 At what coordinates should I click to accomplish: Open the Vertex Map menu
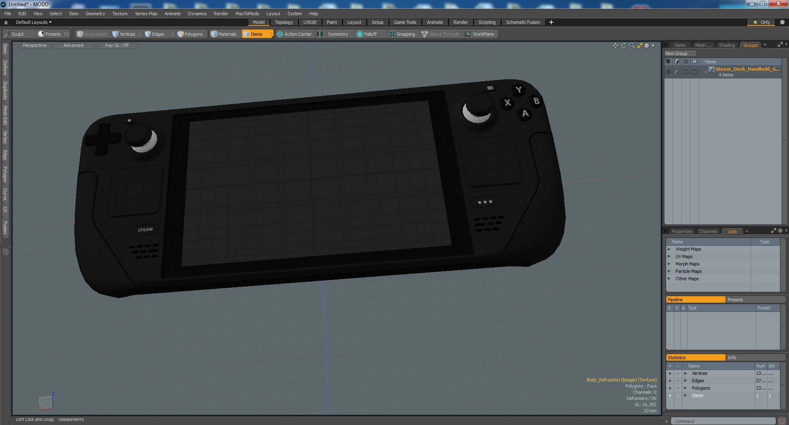click(146, 14)
